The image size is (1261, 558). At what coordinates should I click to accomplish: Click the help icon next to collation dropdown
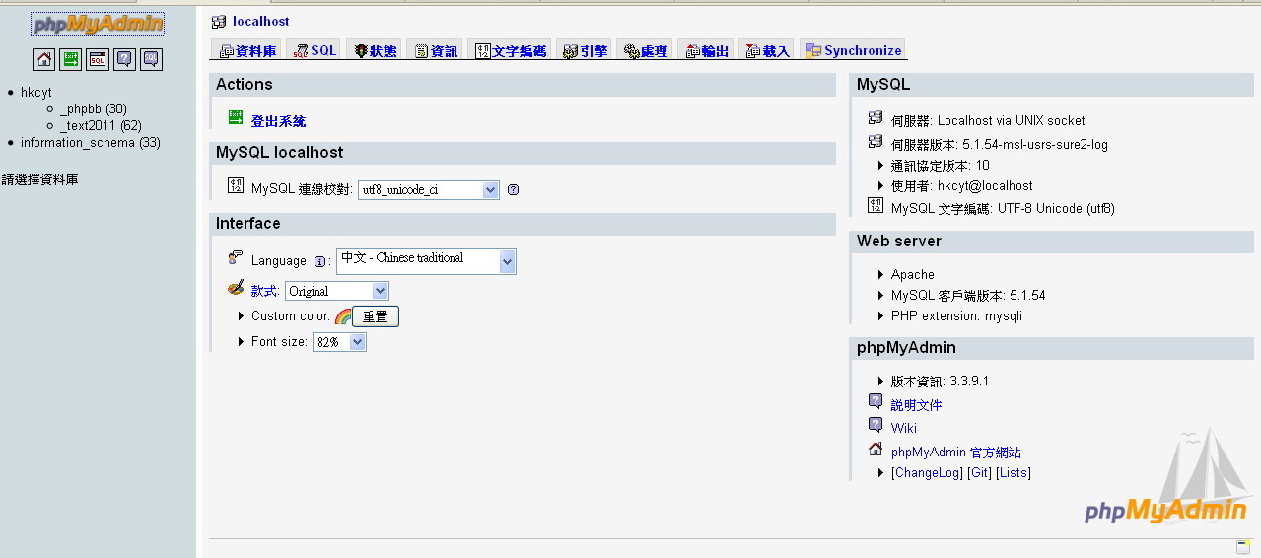click(514, 190)
